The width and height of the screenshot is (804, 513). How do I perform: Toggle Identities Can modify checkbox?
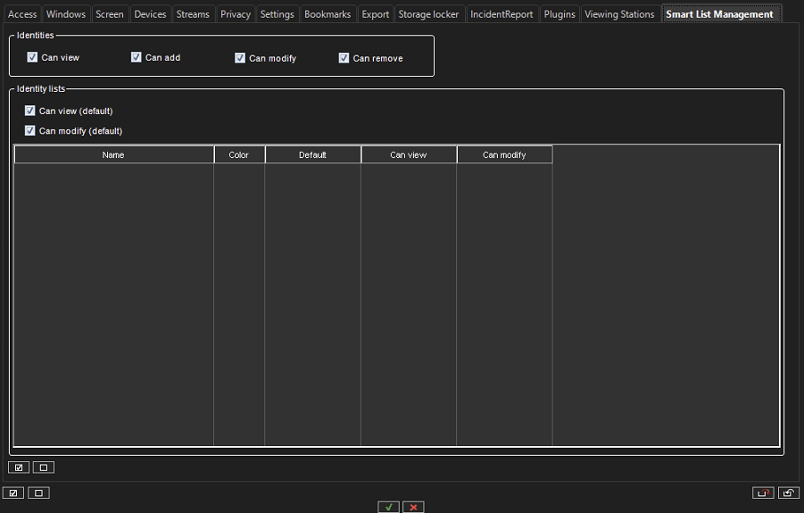(240, 58)
